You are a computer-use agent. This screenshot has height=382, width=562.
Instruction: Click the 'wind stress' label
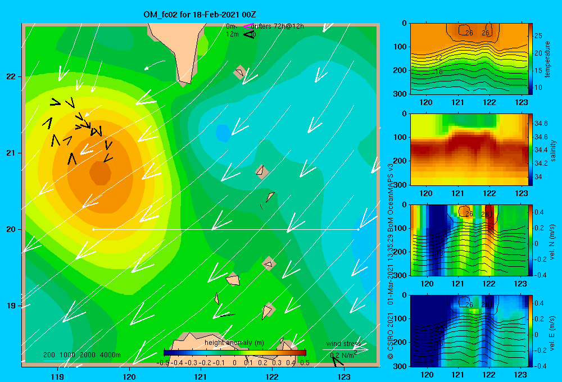pos(343,344)
